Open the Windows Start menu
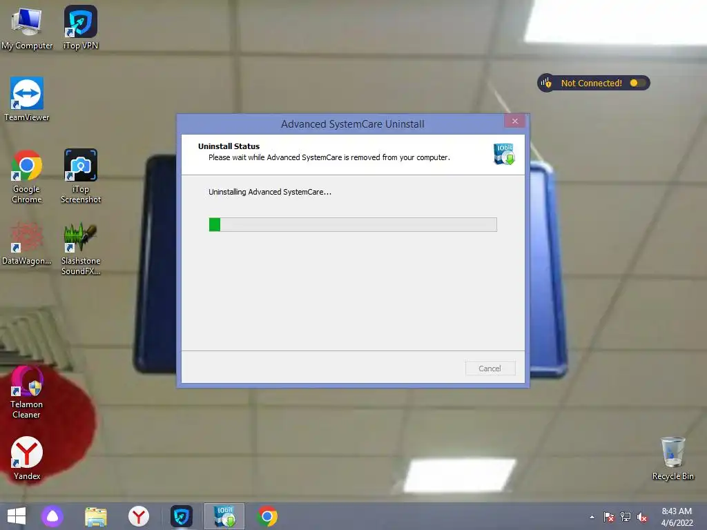The height and width of the screenshot is (530, 707). click(x=17, y=516)
